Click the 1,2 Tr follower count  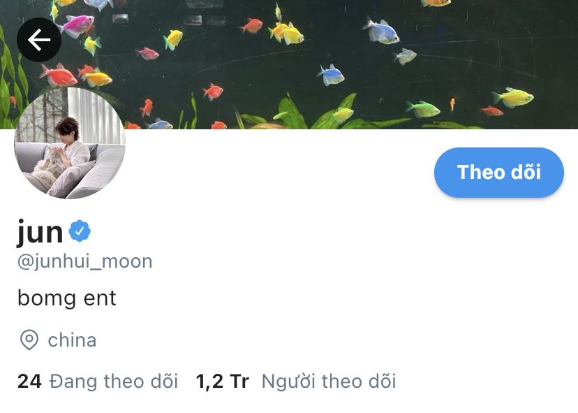pos(222,381)
